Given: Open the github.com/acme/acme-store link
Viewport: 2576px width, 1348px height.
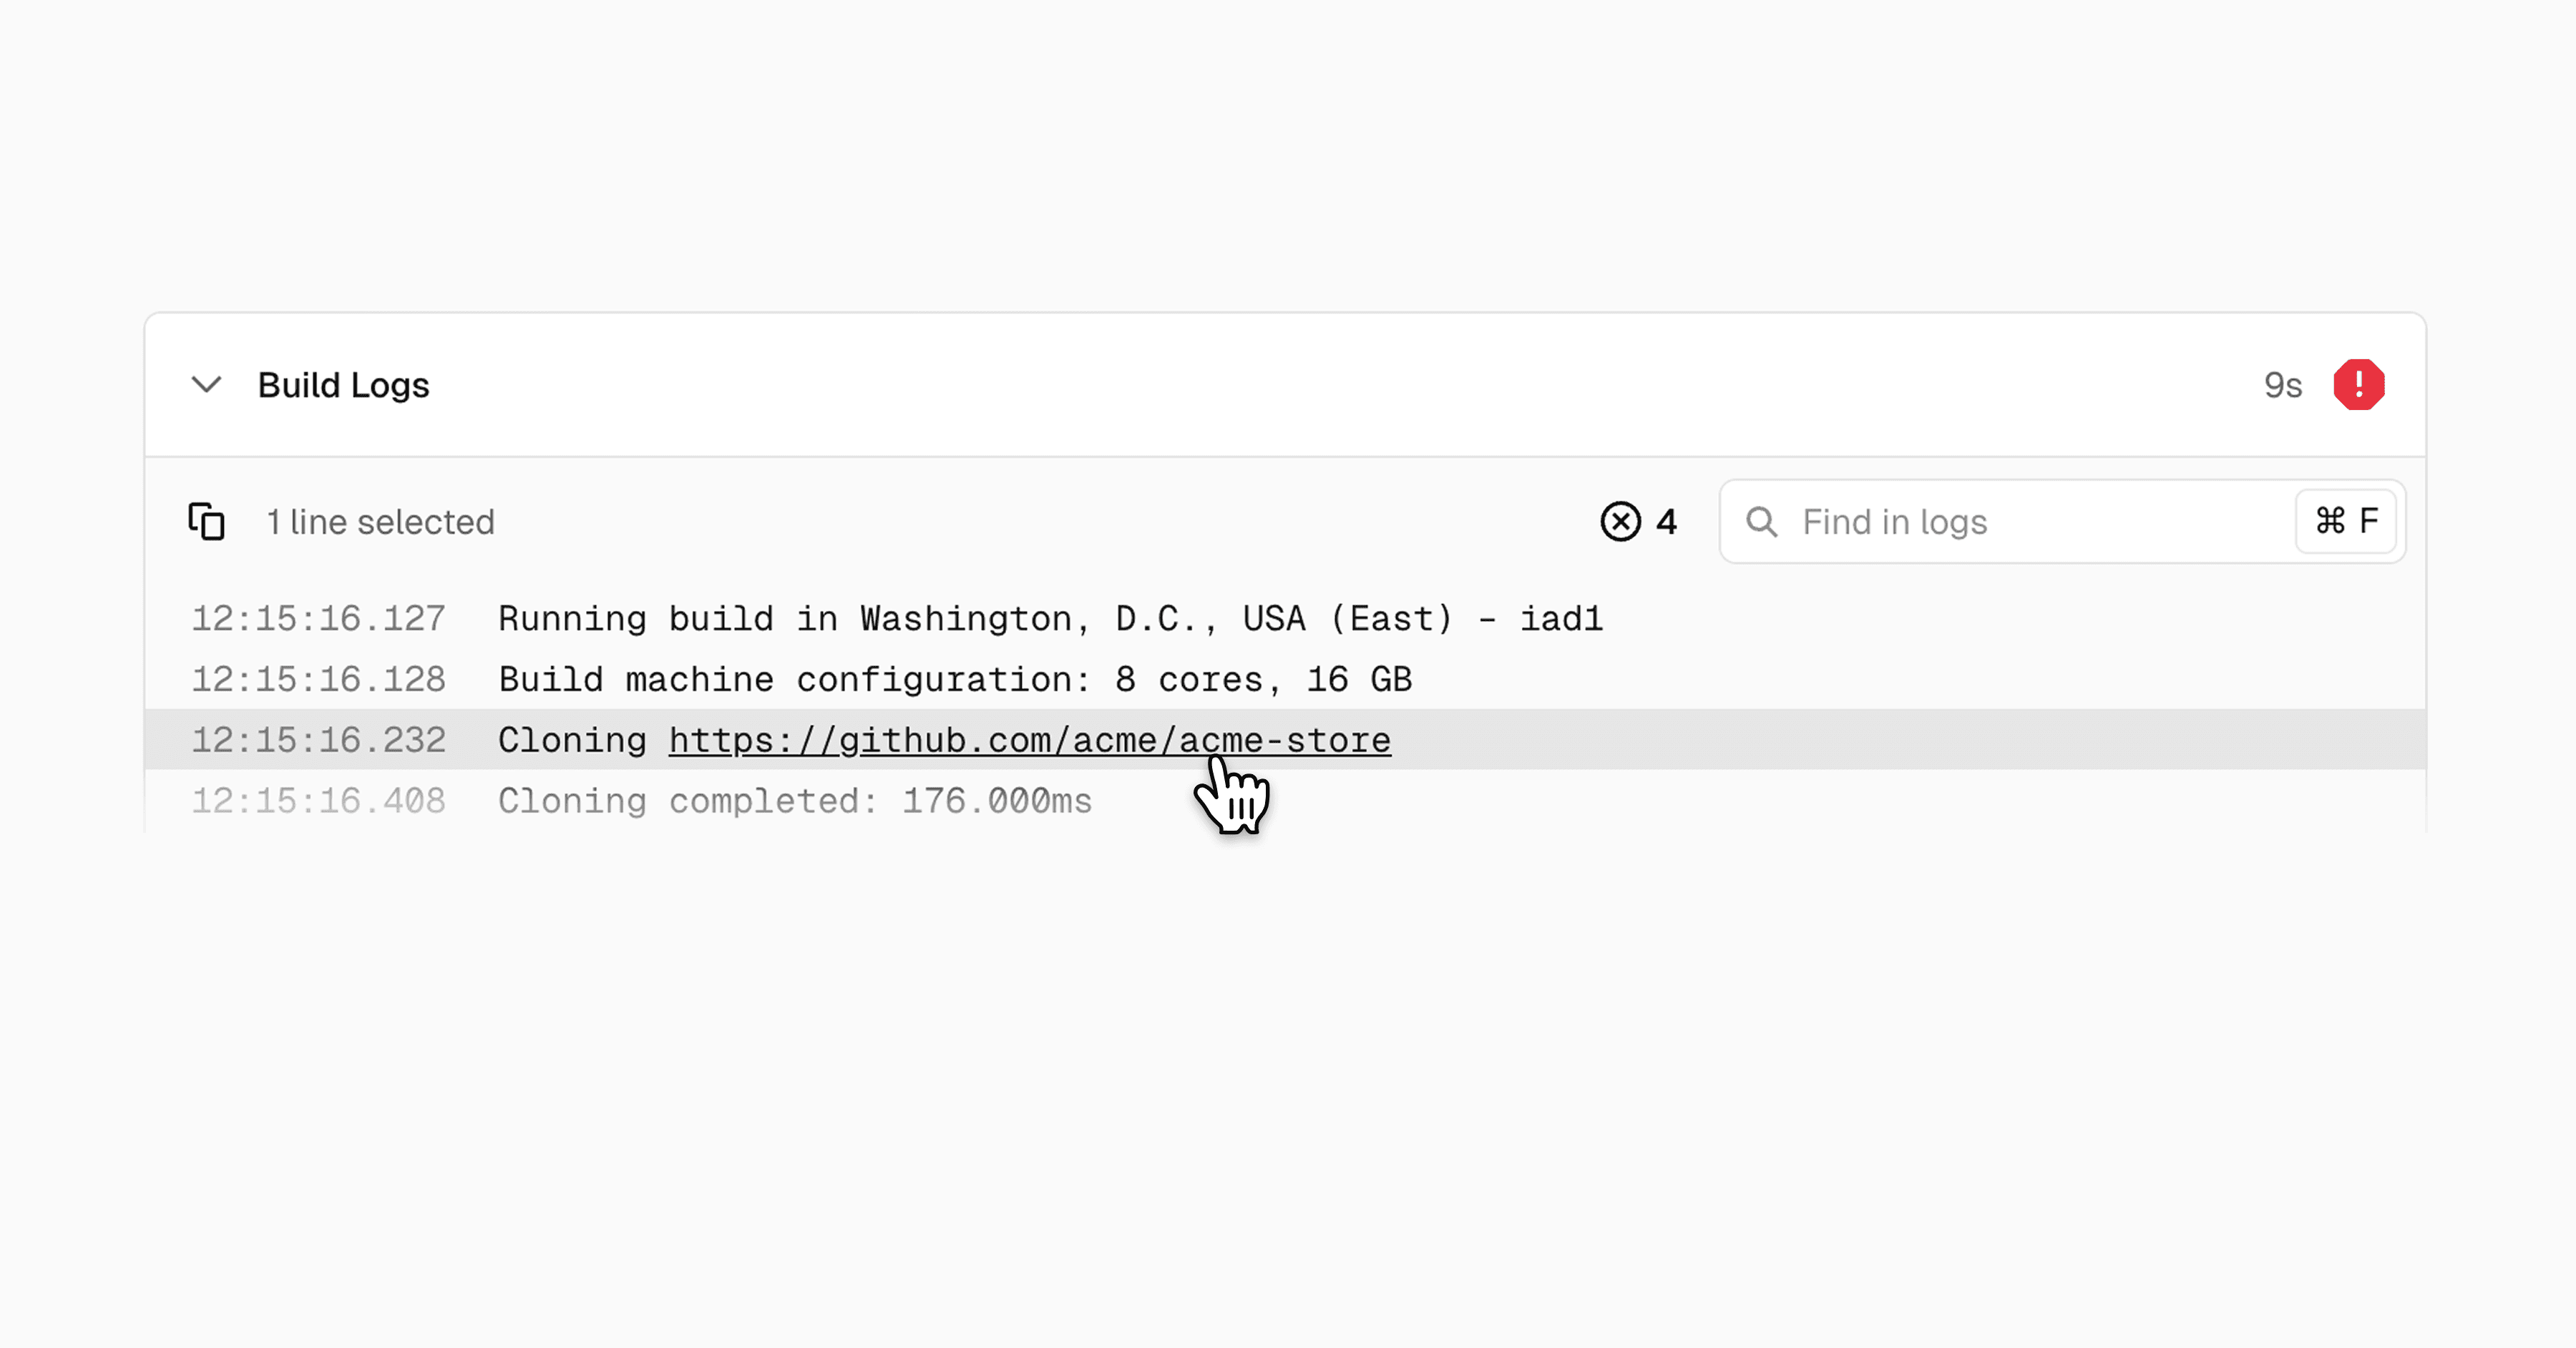Looking at the screenshot, I should click(1028, 739).
